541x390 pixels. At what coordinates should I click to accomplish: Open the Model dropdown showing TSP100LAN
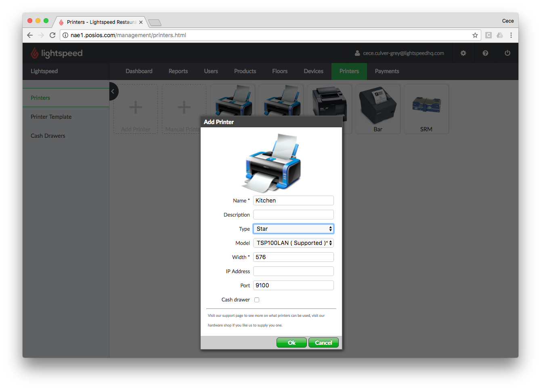coord(293,243)
